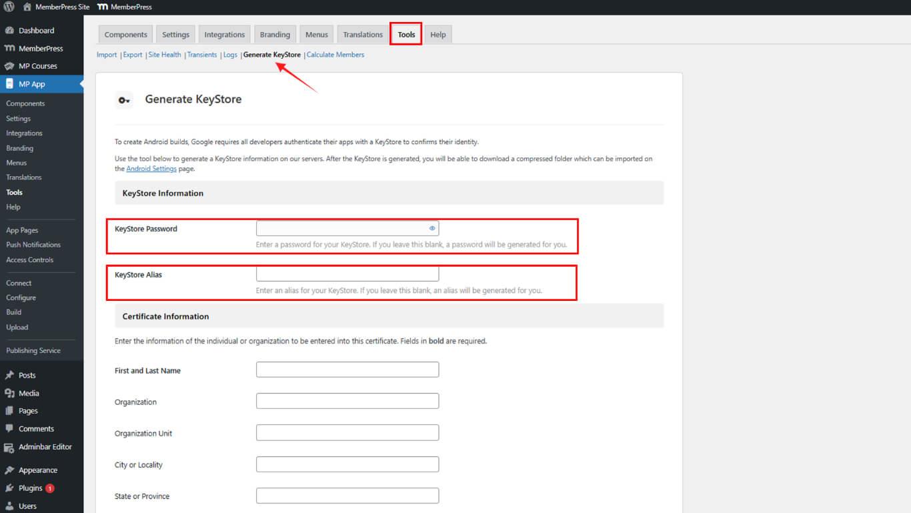Toggle KeyStore password visibility eye
The image size is (911, 513).
tap(432, 228)
